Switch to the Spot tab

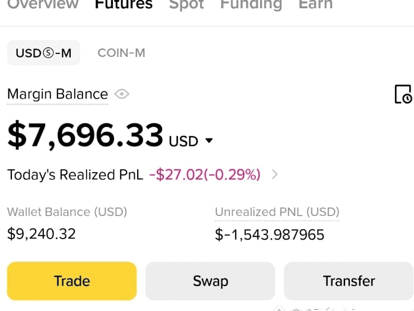[x=187, y=5]
